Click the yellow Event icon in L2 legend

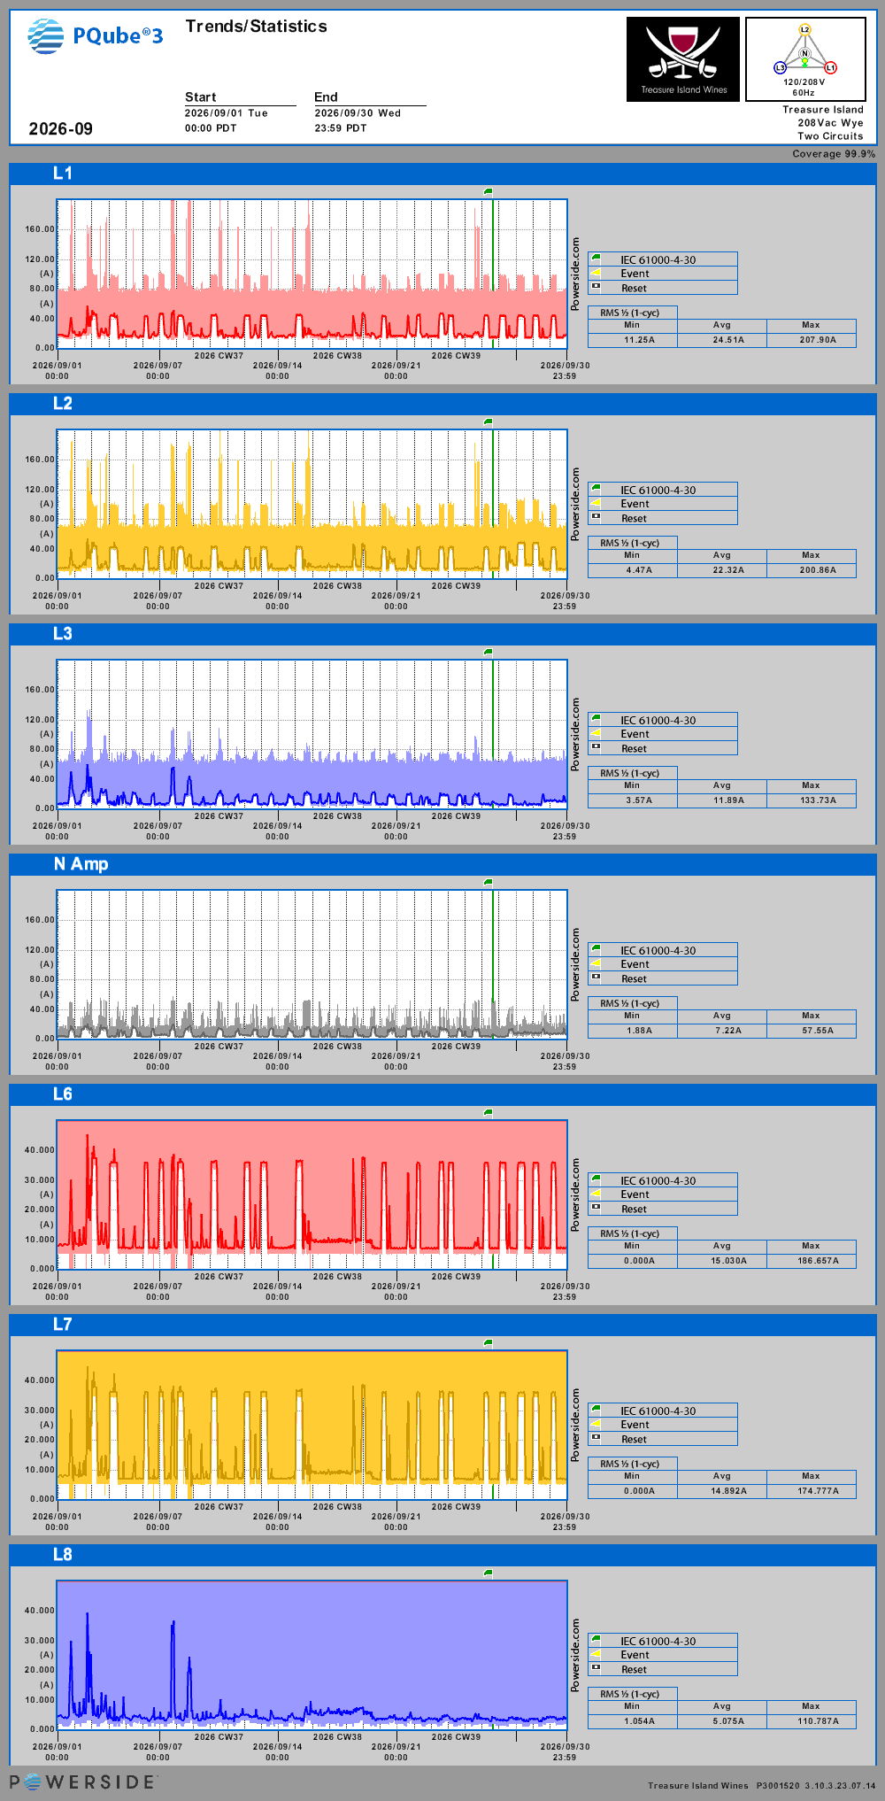596,503
